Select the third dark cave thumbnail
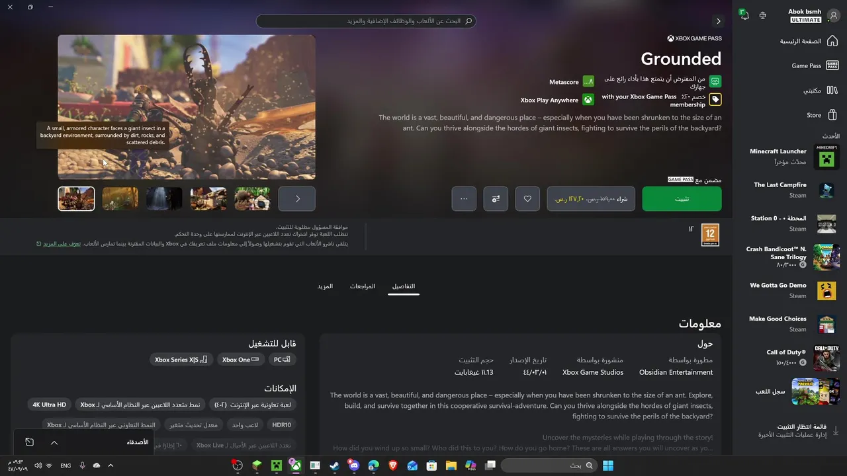The image size is (847, 476). click(164, 198)
